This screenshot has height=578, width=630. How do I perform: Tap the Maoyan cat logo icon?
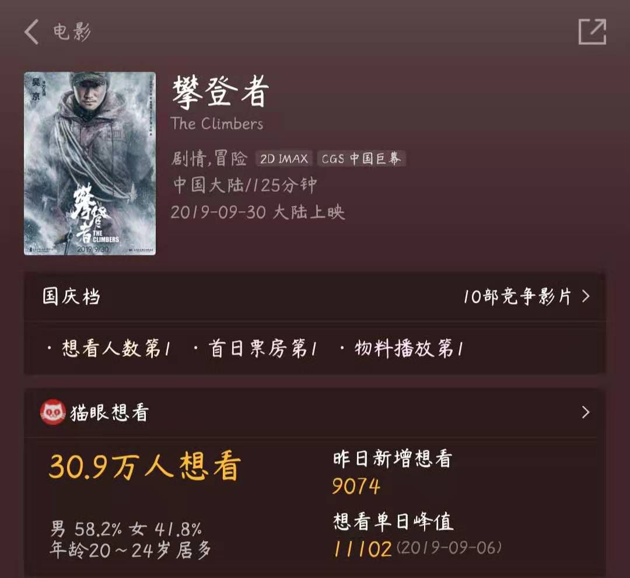tap(52, 412)
